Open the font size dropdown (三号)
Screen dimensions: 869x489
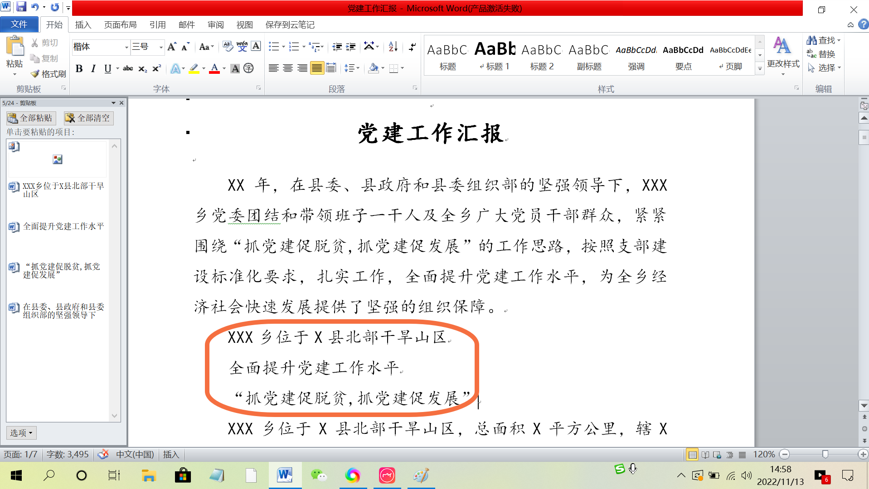click(x=160, y=47)
